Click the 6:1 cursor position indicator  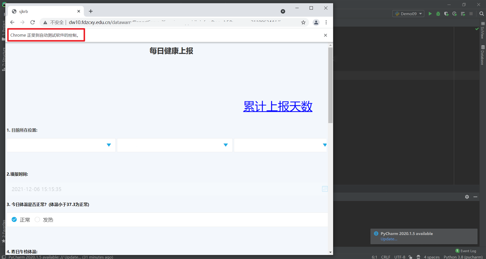point(374,257)
